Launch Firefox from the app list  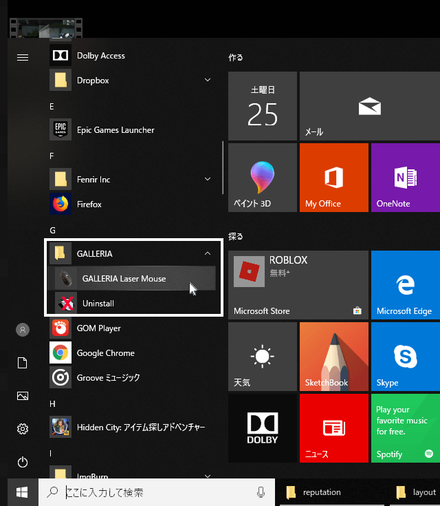coord(132,204)
